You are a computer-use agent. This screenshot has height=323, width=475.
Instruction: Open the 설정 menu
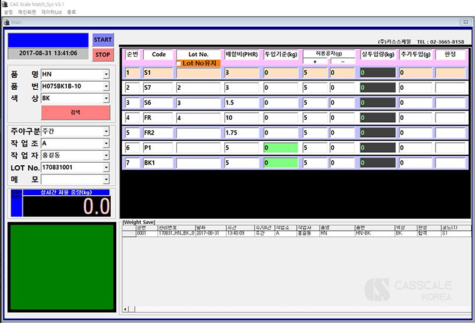[x=8, y=12]
